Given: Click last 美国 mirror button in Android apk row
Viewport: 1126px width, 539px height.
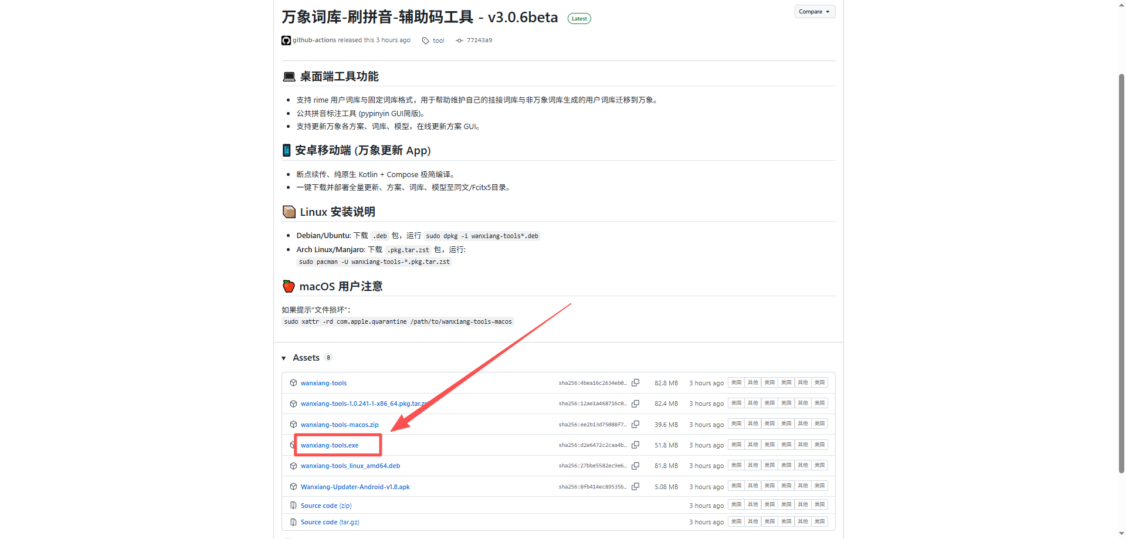Looking at the screenshot, I should pyautogui.click(x=819, y=486).
